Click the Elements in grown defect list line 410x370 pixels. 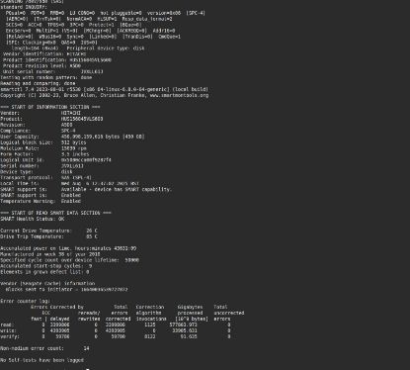coord(44,272)
